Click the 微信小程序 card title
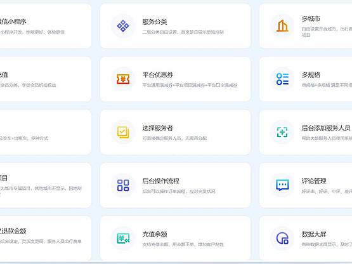Viewport: 352px width, 264px height. pyautogui.click(x=13, y=22)
